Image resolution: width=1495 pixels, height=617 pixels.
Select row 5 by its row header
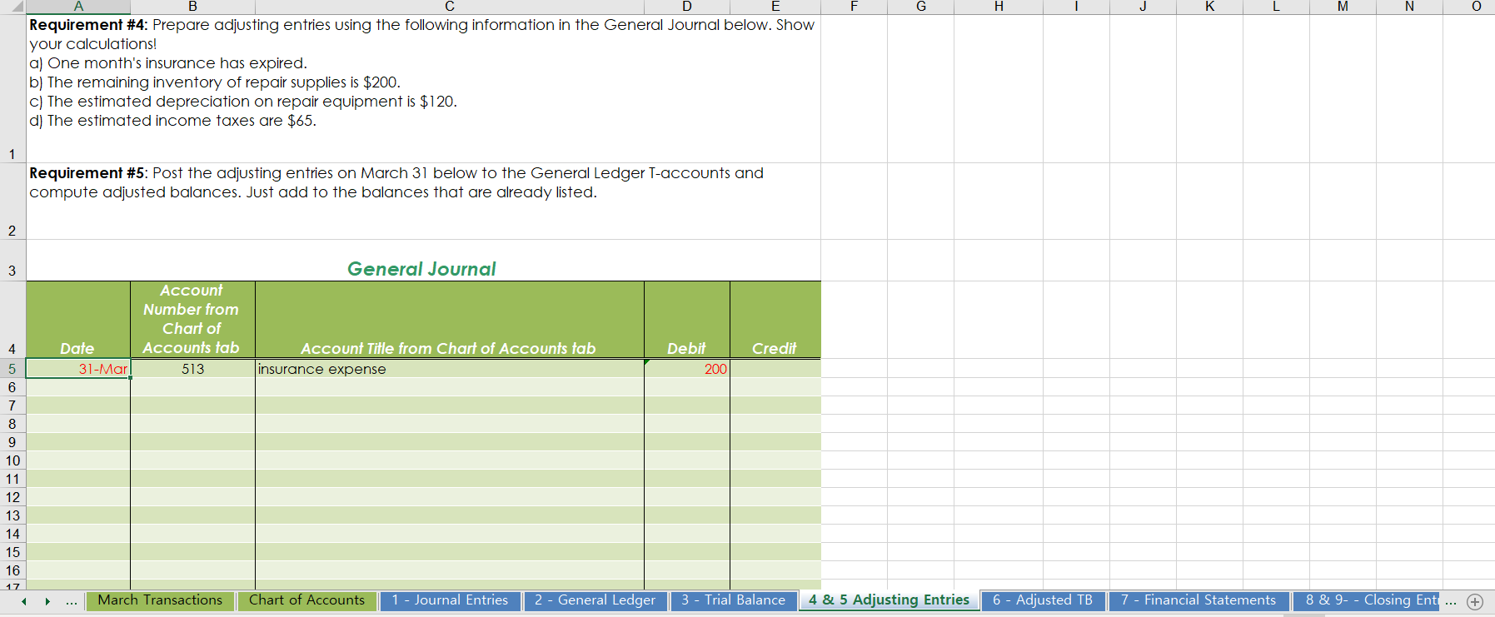pos(12,368)
